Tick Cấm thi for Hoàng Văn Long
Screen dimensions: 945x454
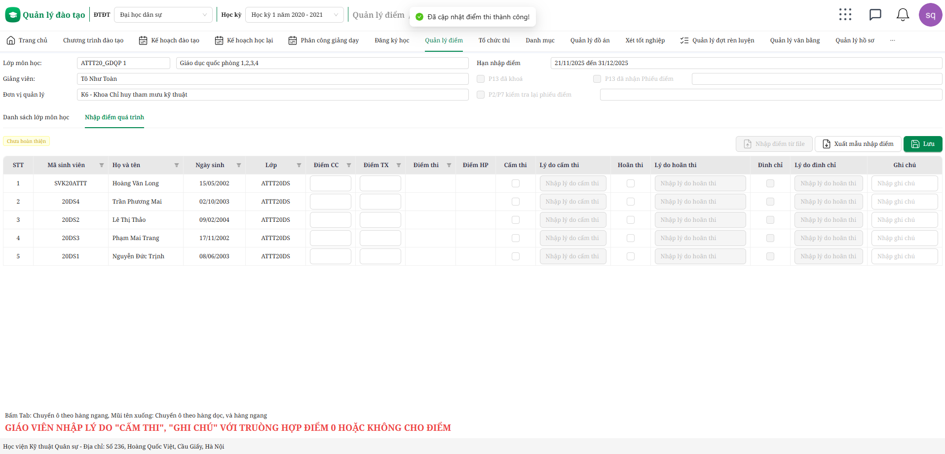point(516,183)
